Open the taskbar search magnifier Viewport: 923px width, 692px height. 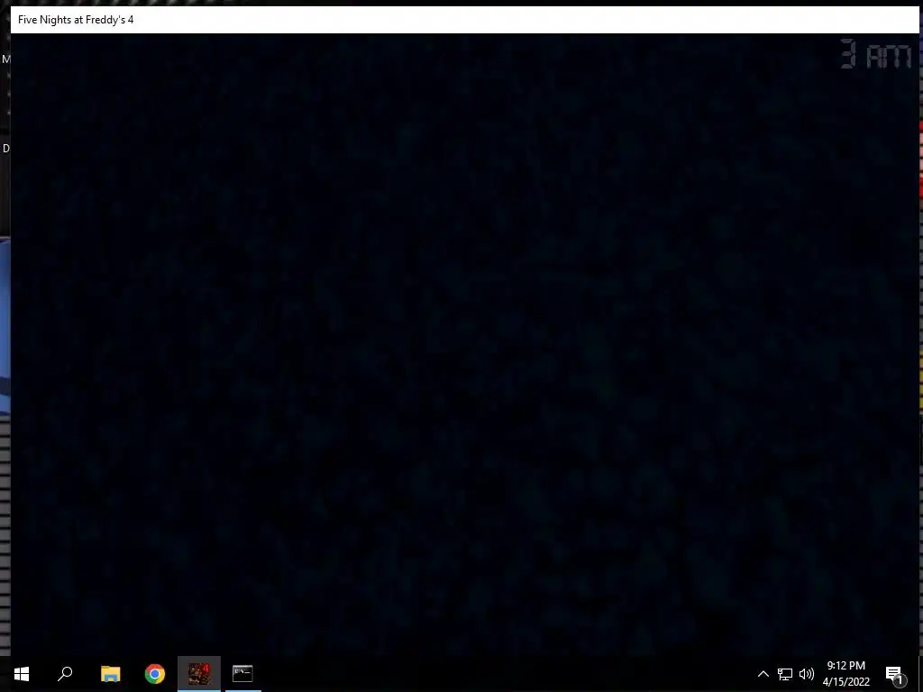[65, 674]
